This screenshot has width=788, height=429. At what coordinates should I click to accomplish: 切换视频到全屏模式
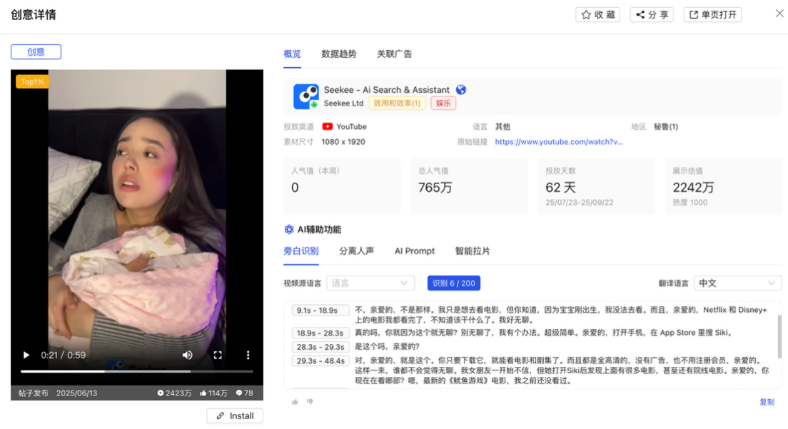pyautogui.click(x=218, y=354)
